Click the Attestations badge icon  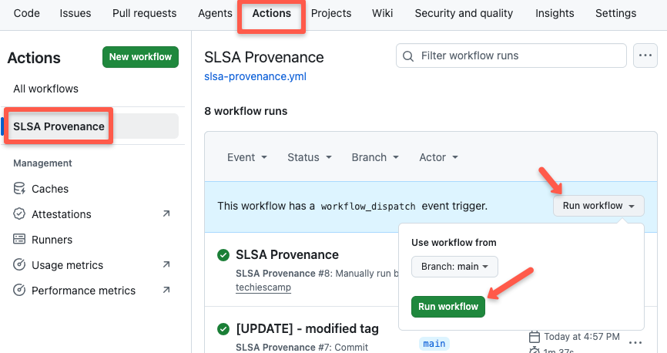[x=19, y=213]
